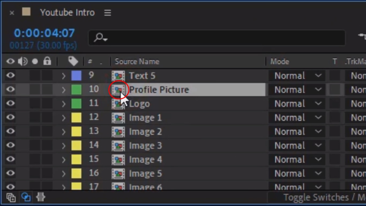The height and width of the screenshot is (206, 366).
Task: Select the Youtube Intro composition tab
Action: 67,13
